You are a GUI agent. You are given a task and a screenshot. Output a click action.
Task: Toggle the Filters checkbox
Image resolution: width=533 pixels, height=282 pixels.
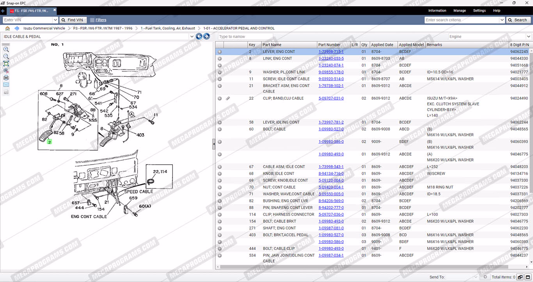pyautogui.click(x=92, y=20)
